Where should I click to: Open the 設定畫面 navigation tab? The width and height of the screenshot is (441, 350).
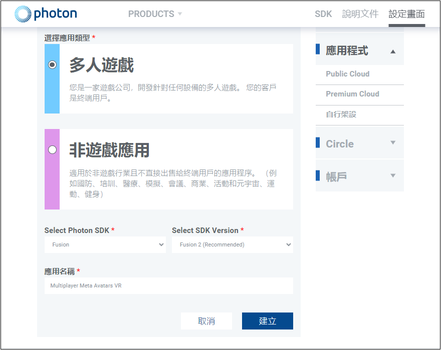pos(407,14)
